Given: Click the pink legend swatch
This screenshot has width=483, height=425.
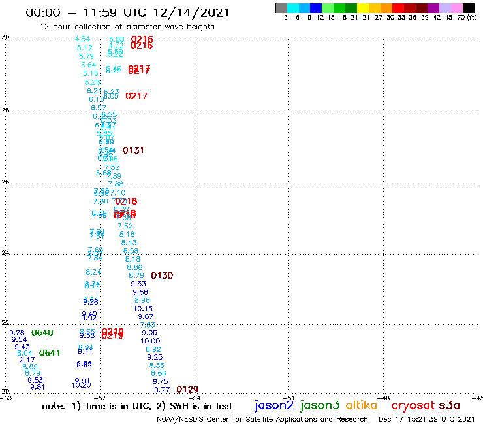Looking at the screenshot, I should click(x=456, y=8).
